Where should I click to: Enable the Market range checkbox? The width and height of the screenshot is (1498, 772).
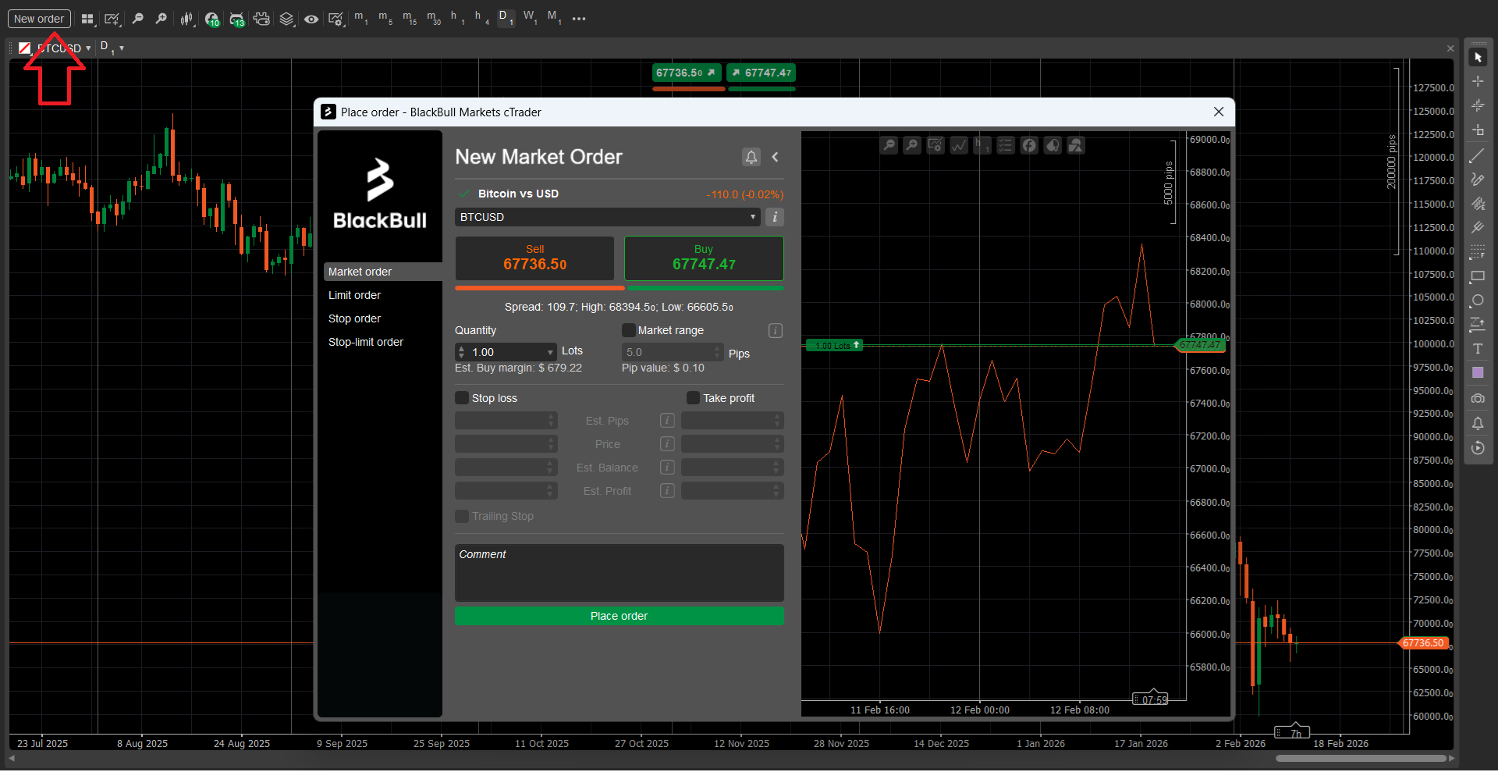click(x=628, y=330)
